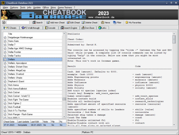The image size is (179, 135).
Task: Open the ? help menu
Action: (75, 8)
